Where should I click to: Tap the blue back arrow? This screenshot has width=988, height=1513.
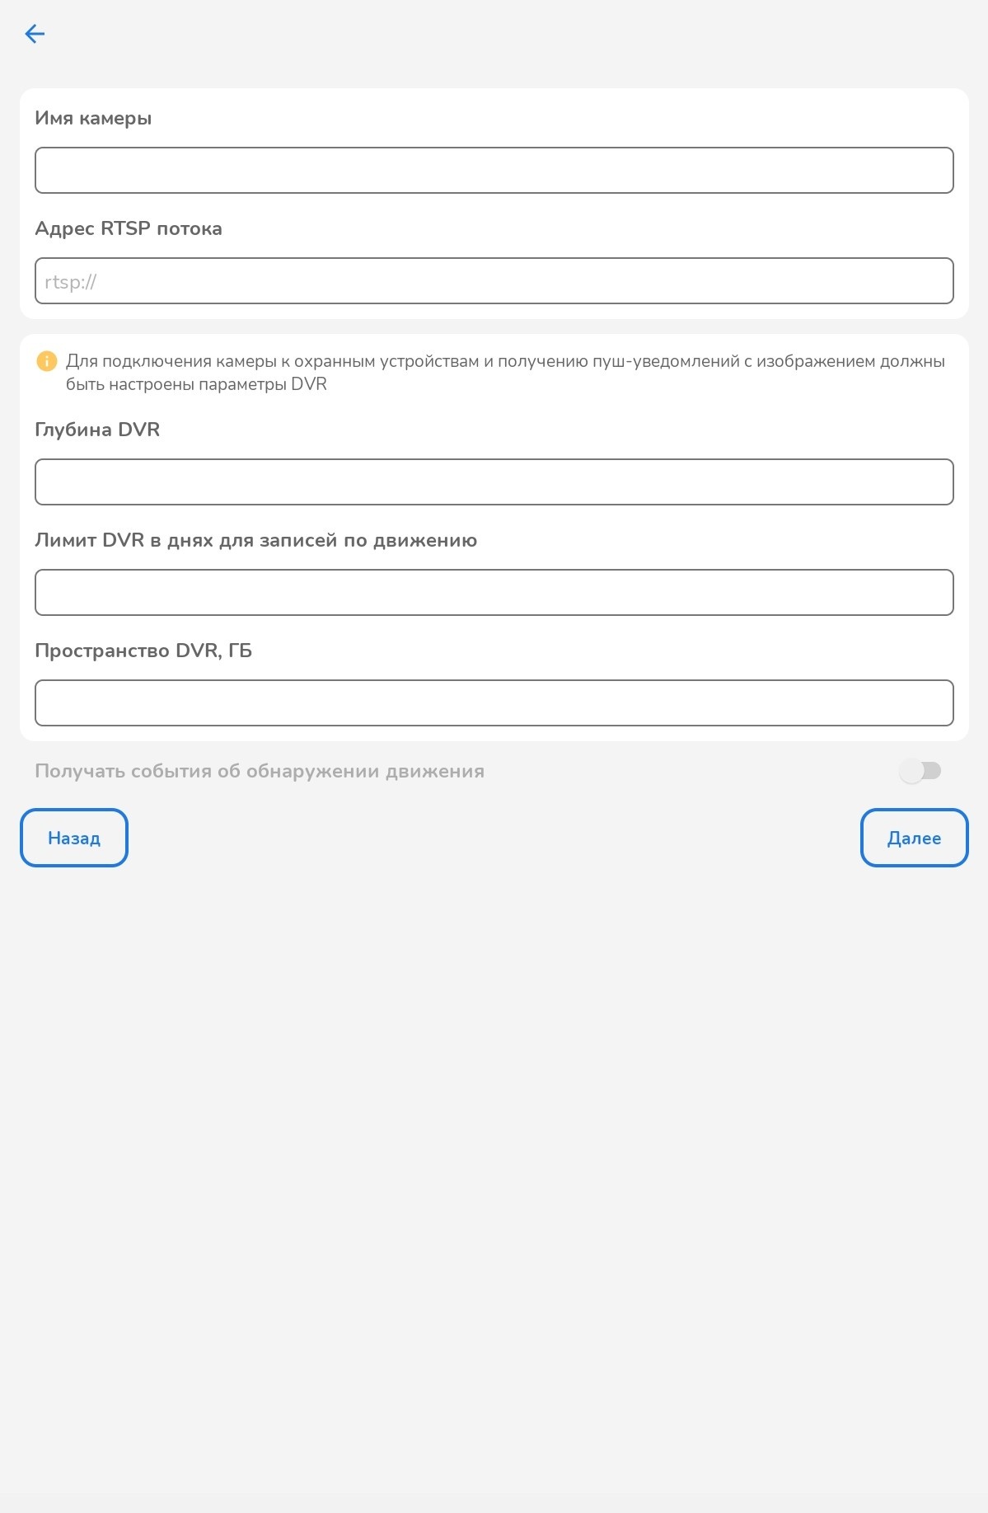[x=35, y=34]
